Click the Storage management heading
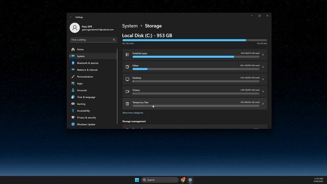327x184 pixels. (x=134, y=122)
